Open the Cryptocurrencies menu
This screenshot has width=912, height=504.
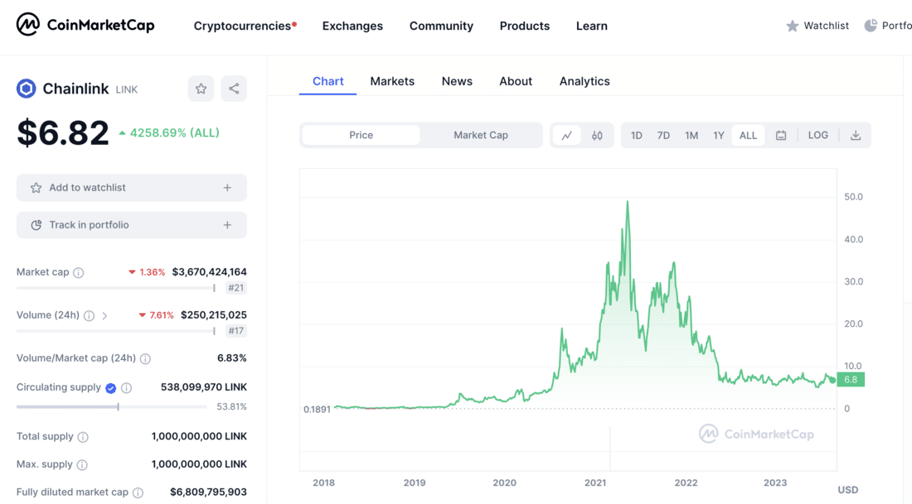(x=245, y=26)
